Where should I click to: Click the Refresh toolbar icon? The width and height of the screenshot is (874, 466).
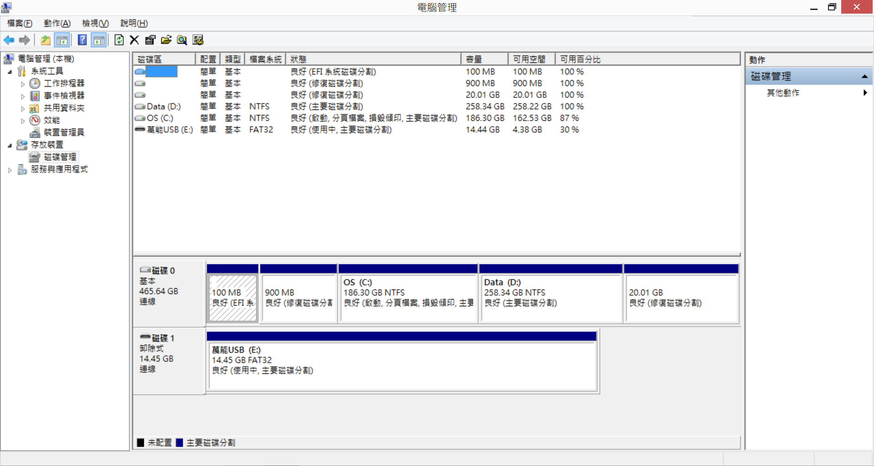119,40
